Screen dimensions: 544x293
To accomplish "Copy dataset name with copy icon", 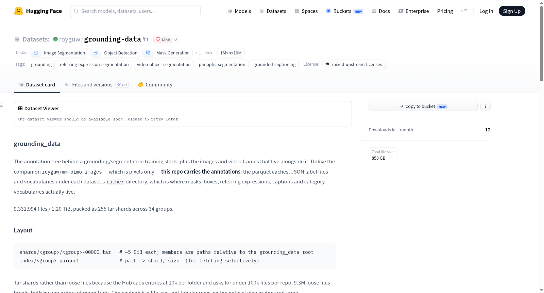I will click(x=146, y=39).
